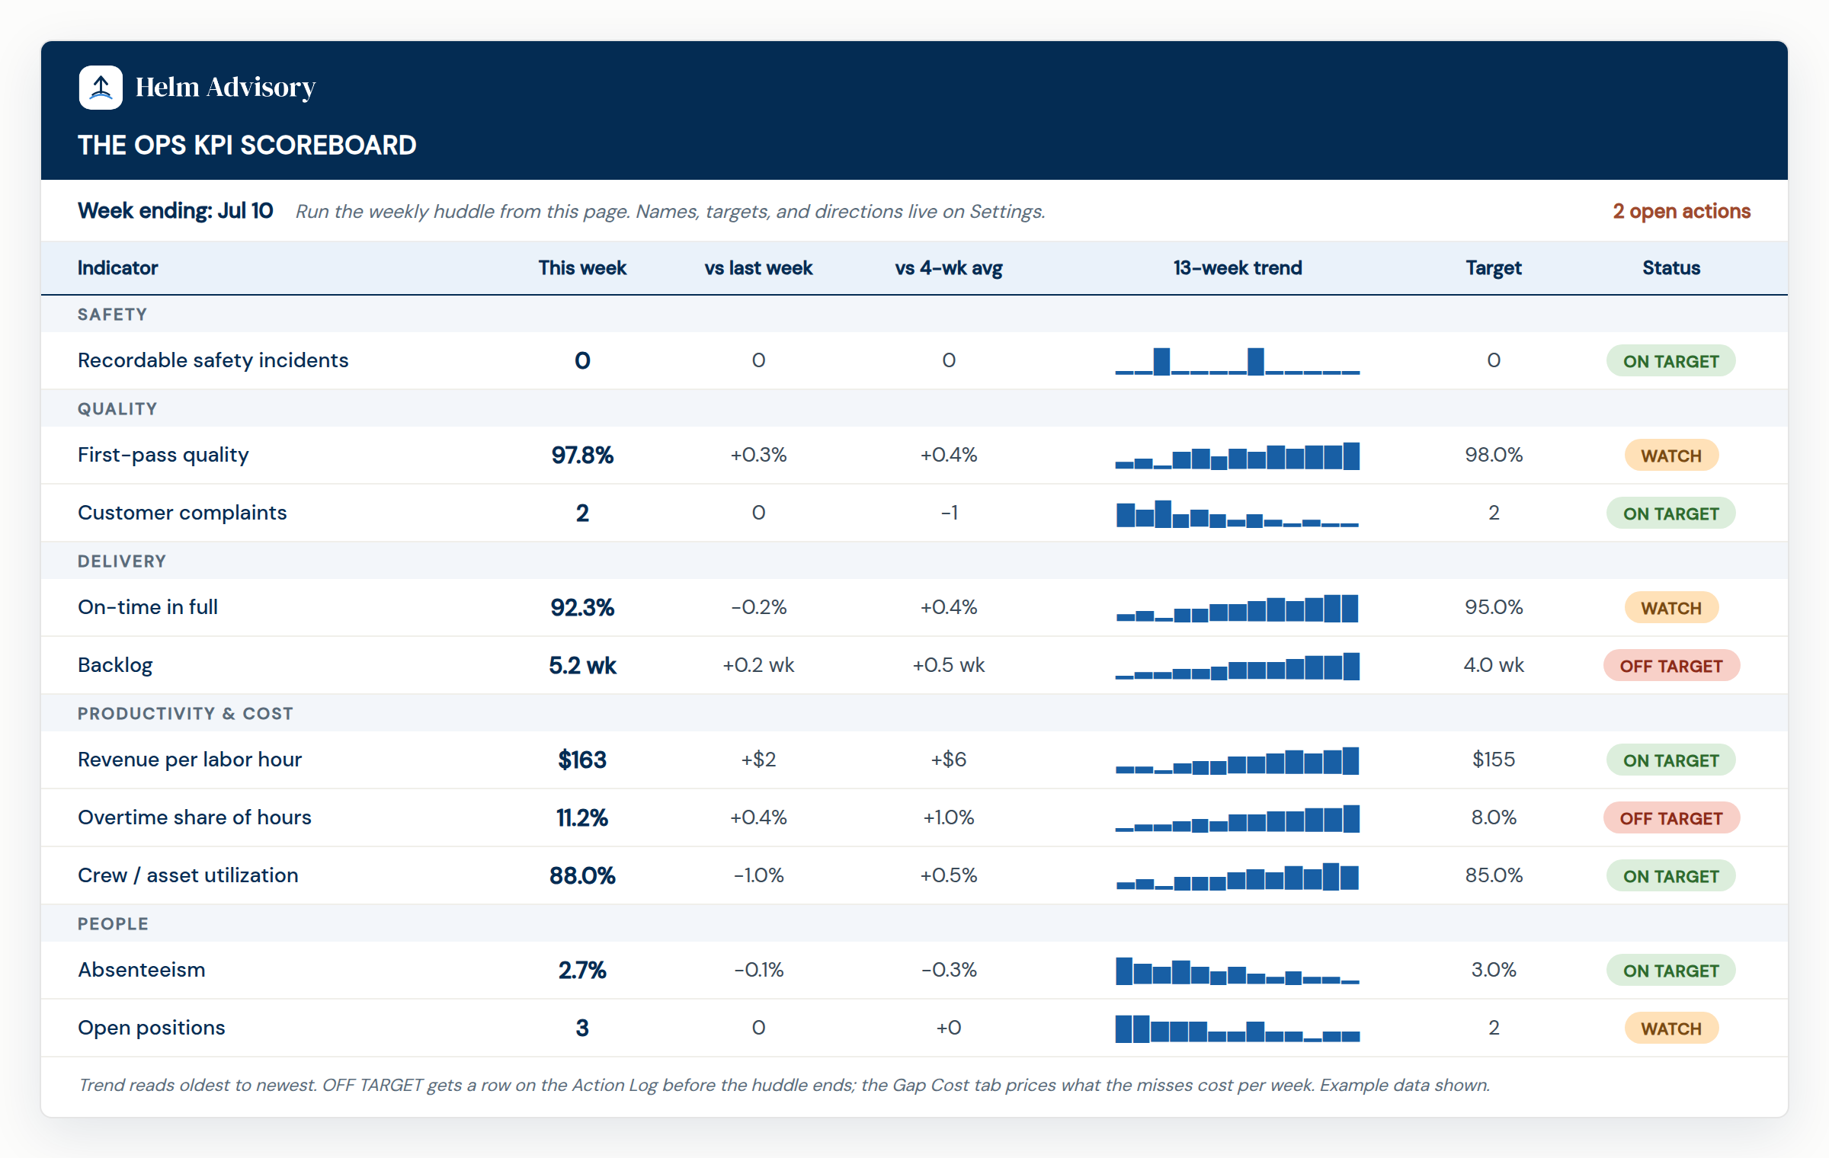Click ON TARGET badge for Crew utilization
Image resolution: width=1829 pixels, height=1158 pixels.
click(x=1671, y=876)
